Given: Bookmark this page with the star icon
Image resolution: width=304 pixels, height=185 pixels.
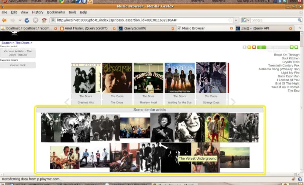Looking at the screenshot, I should [x=230, y=20].
